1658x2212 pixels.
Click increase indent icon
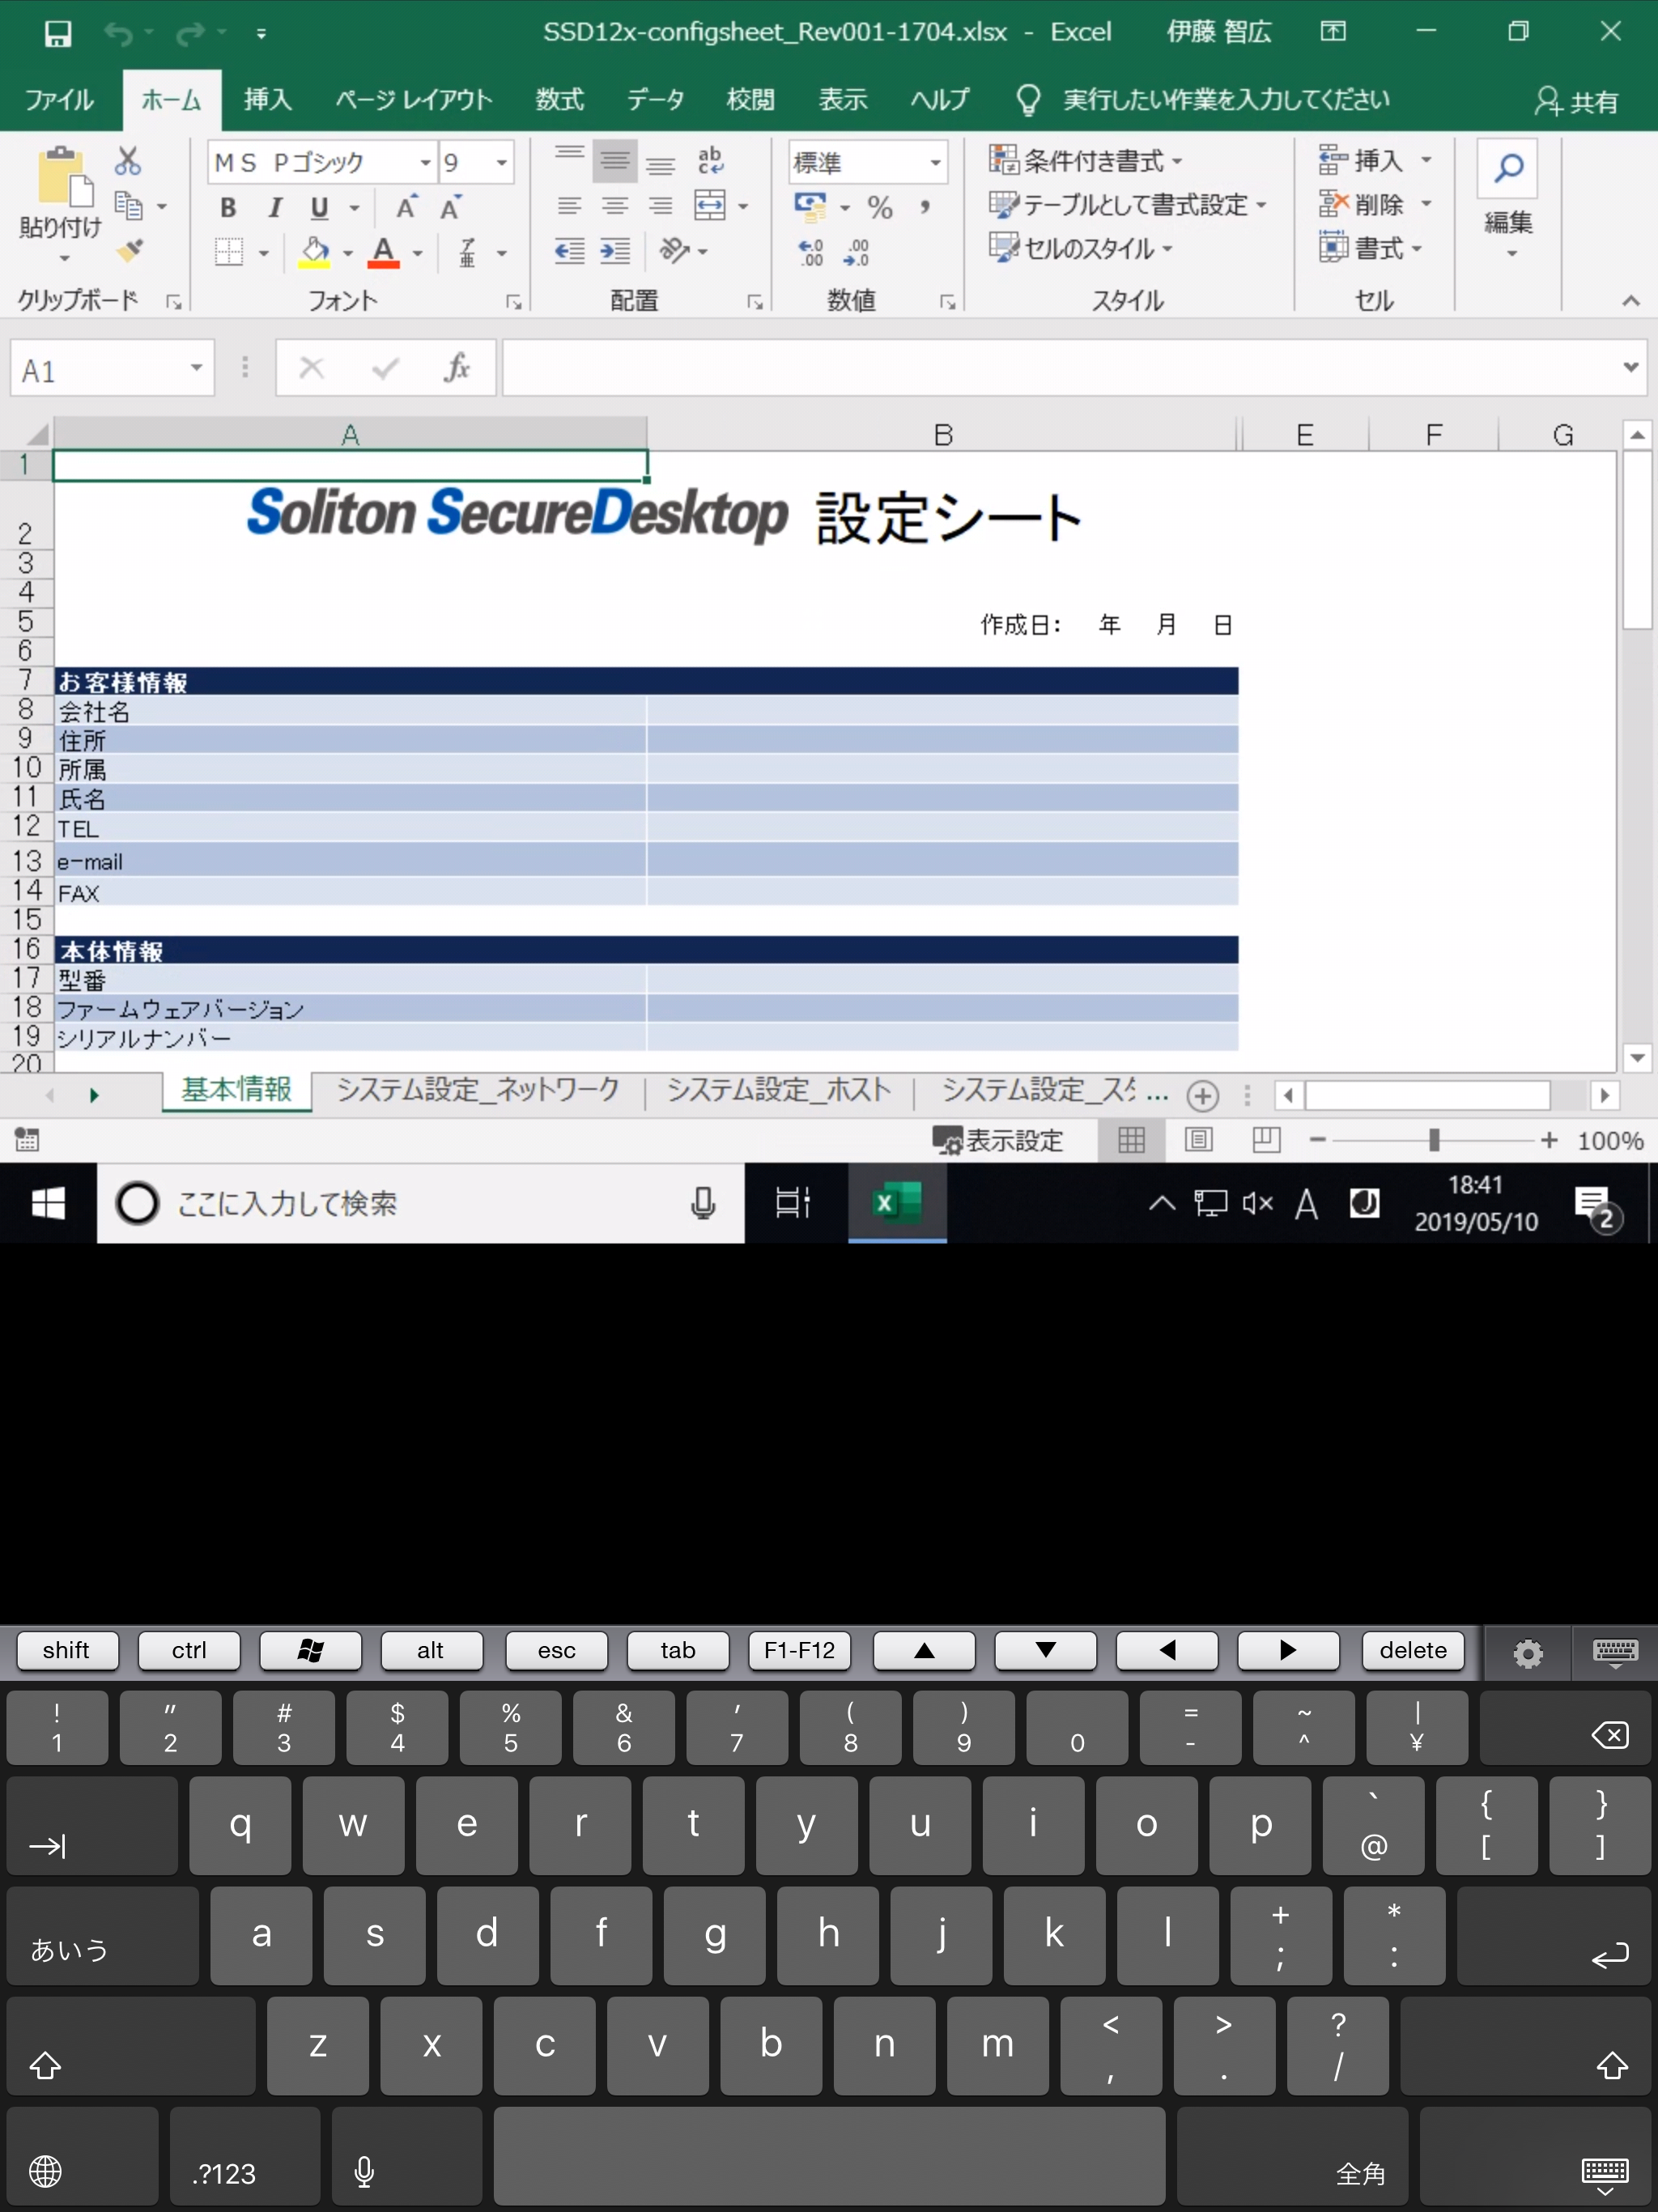(615, 250)
